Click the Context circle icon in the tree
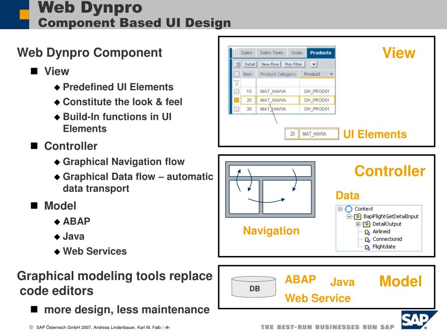 pyautogui.click(x=349, y=209)
